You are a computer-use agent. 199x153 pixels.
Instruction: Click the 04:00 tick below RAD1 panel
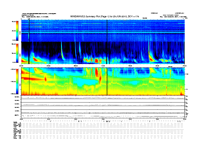pos(48,66)
